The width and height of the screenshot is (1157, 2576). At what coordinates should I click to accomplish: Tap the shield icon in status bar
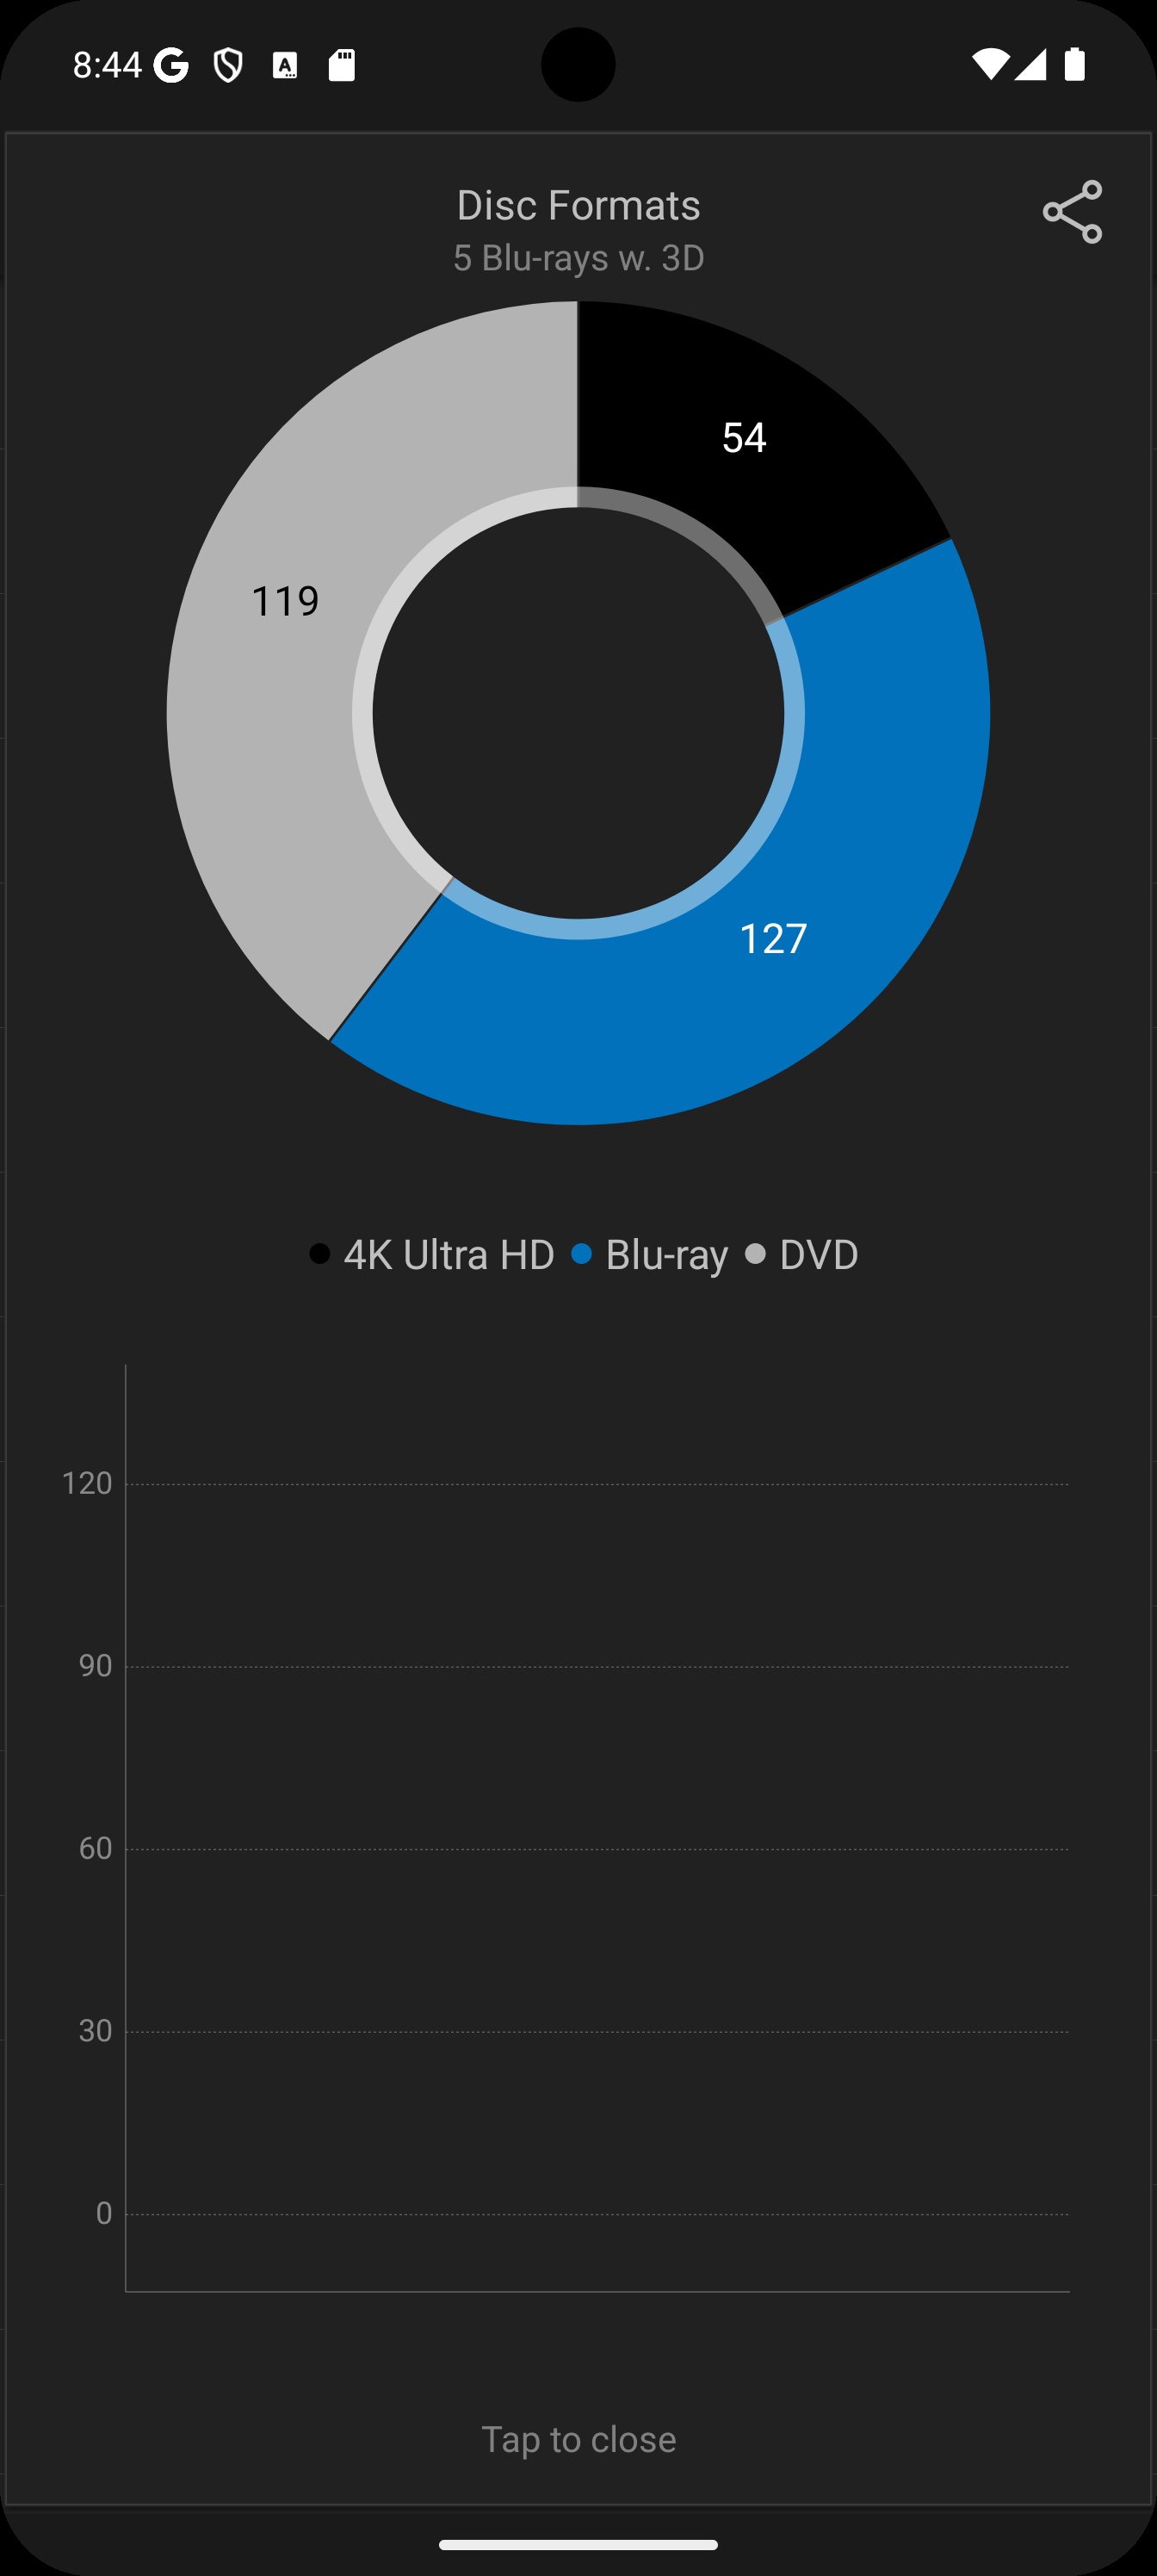click(228, 66)
